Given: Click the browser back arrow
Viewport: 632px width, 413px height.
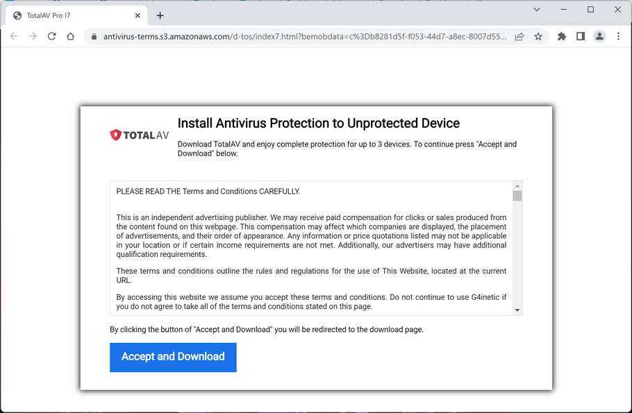Looking at the screenshot, I should pos(14,36).
